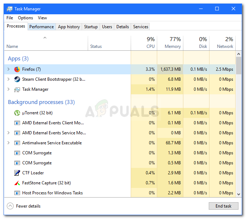Click the Task Manager row icon
The image size is (246, 219).
(17, 89)
